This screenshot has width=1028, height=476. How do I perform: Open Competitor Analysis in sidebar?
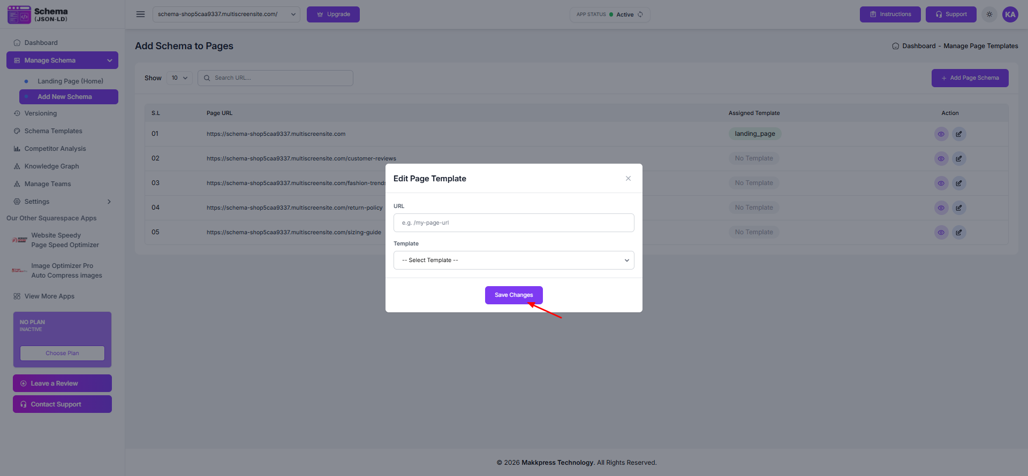tap(55, 149)
